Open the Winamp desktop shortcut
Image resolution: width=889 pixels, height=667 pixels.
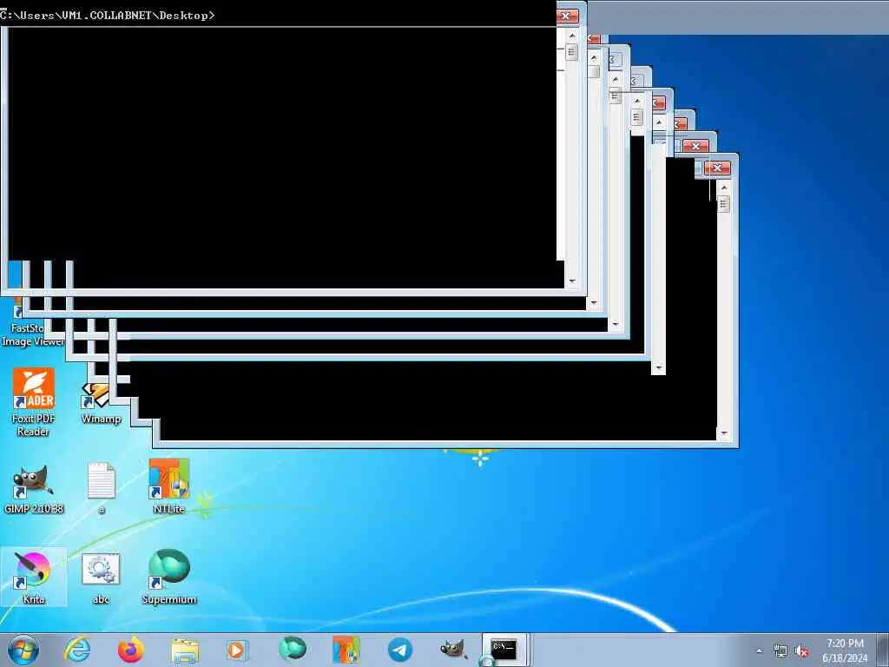[x=101, y=404]
